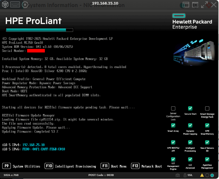219x179 pixels.
Task: Open the iLO cube menu icon
Action: pyautogui.click(x=5, y=5)
